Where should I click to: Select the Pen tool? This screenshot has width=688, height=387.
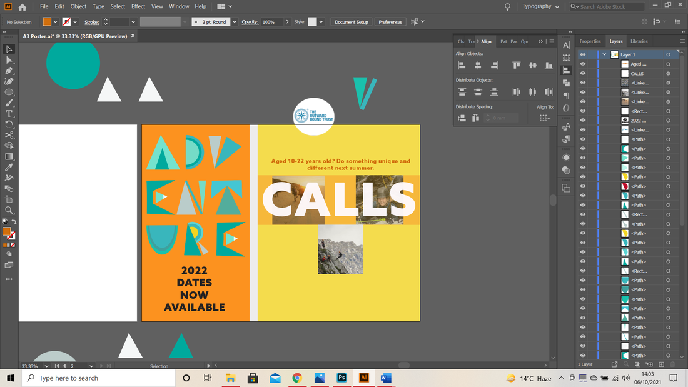pos(9,71)
